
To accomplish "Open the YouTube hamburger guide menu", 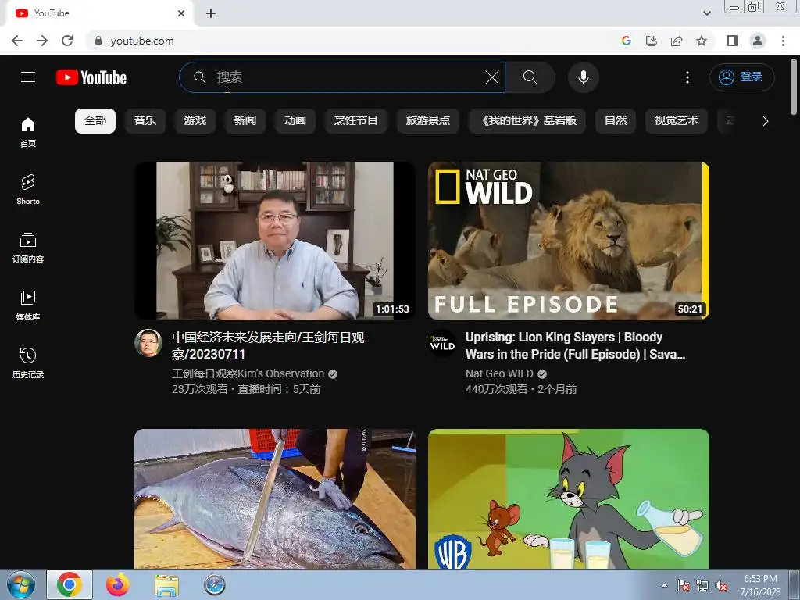I will tap(28, 77).
